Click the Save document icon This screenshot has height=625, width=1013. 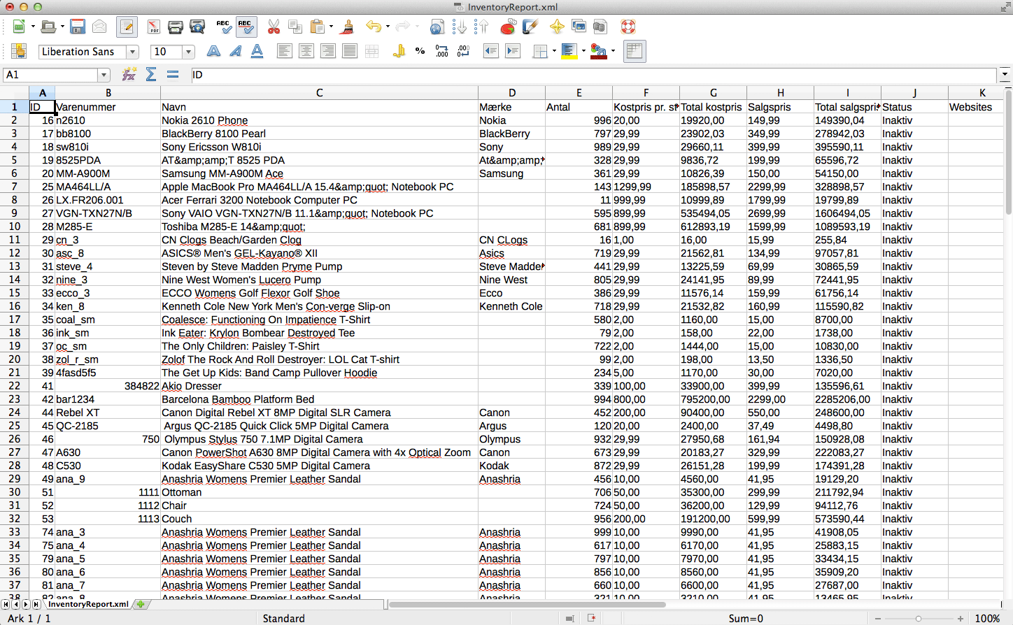(x=78, y=27)
